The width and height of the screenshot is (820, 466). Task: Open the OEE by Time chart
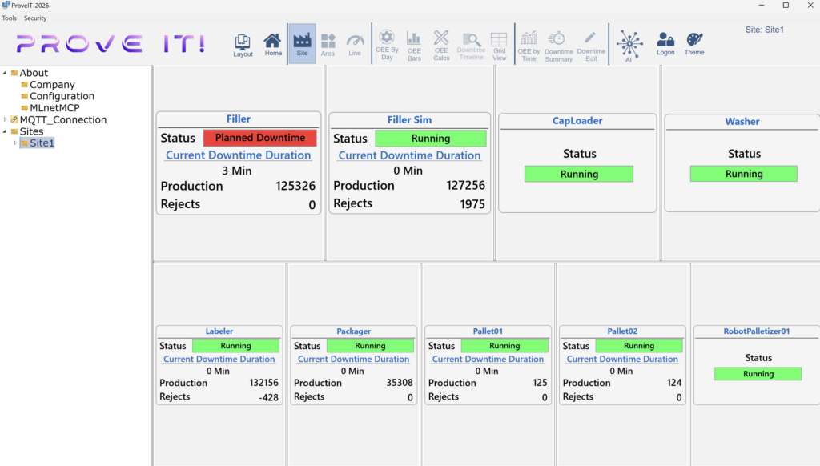point(529,44)
